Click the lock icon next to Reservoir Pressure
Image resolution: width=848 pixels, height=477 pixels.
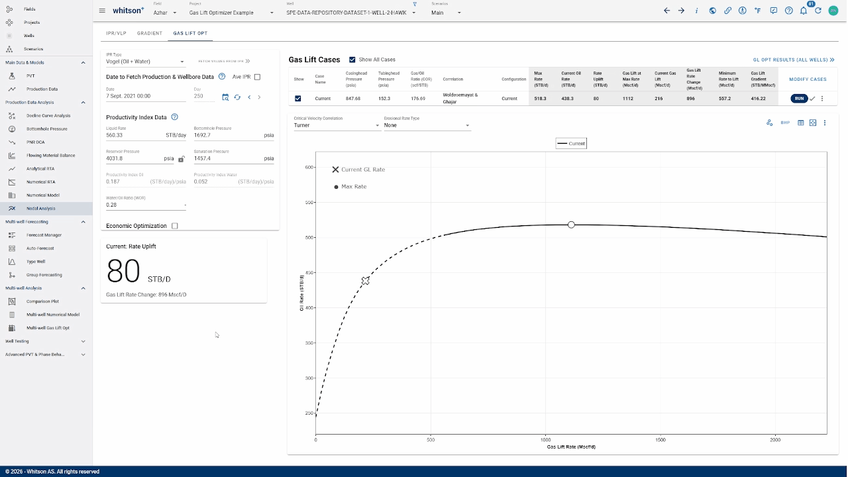click(181, 159)
